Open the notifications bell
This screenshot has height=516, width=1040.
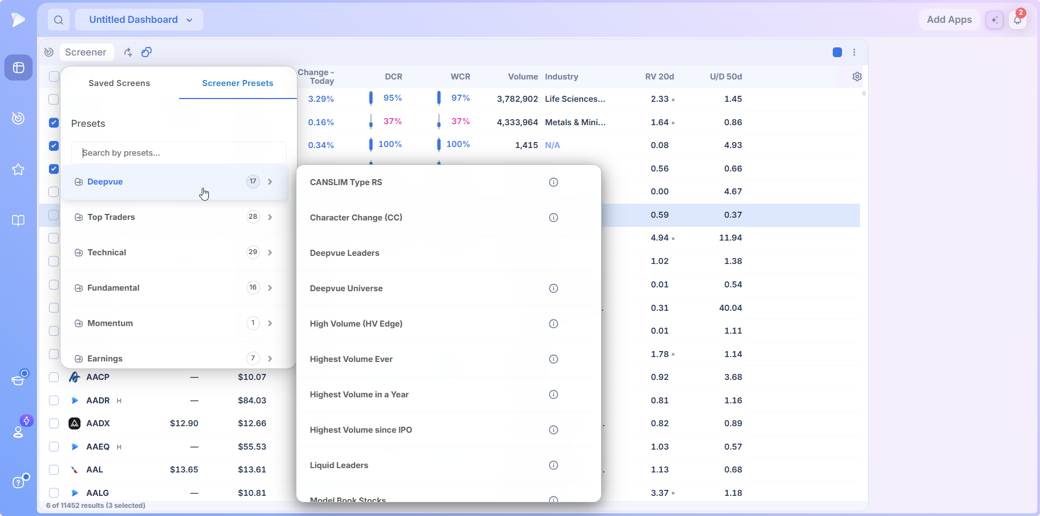pos(1018,20)
